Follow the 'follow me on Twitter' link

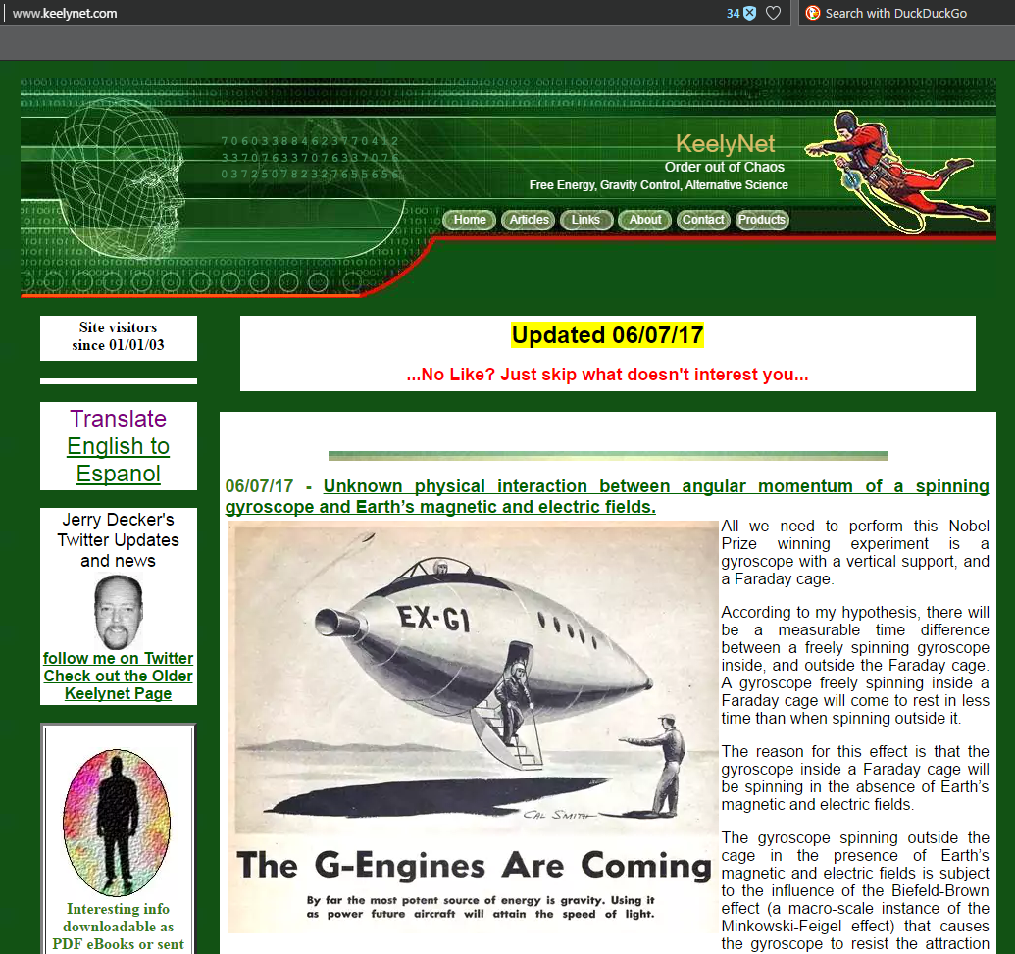tap(118, 658)
